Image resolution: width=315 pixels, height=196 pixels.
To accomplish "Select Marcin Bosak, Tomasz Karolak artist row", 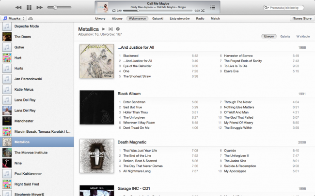I will coord(37,131).
